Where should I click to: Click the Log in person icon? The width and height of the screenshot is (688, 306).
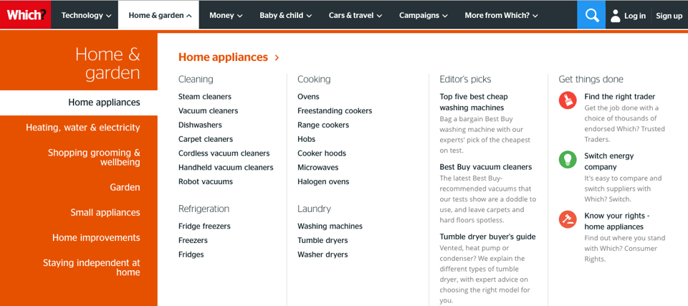coord(616,16)
